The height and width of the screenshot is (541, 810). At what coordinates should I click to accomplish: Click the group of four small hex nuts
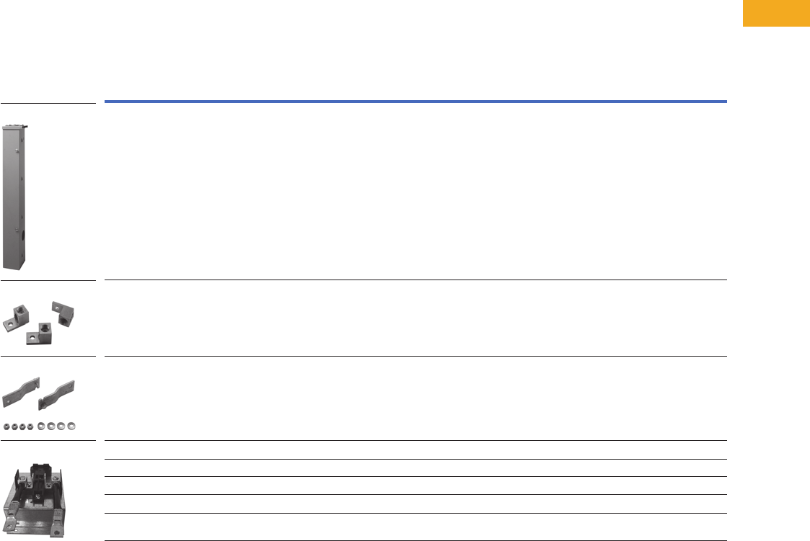(x=19, y=426)
